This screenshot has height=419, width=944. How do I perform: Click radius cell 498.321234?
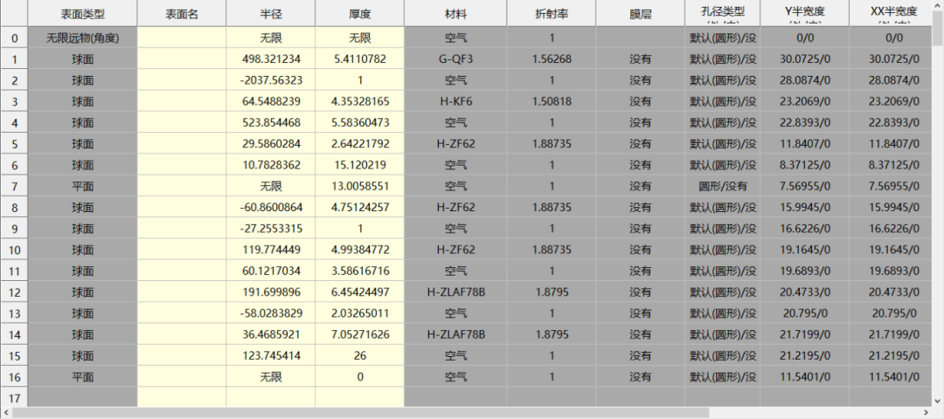[271, 58]
